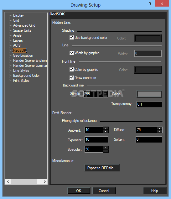Screen dimensions: 171x199
Task: Click the help question mark icon
Action: 150,3
